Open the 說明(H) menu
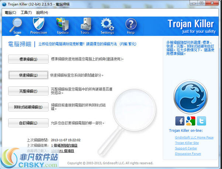 [x=42, y=13]
